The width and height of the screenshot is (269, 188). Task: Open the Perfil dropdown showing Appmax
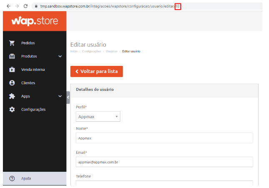pos(98,117)
